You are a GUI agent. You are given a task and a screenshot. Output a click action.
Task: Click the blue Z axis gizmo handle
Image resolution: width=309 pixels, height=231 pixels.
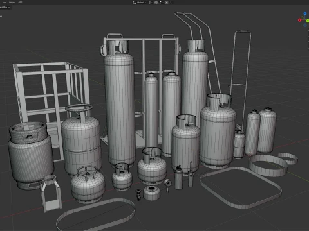click(305, 13)
